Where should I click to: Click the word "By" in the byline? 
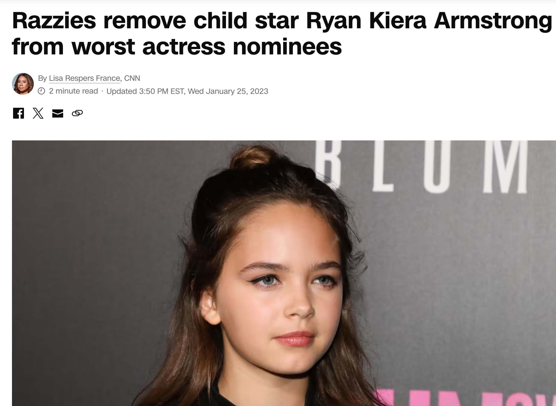click(x=42, y=78)
